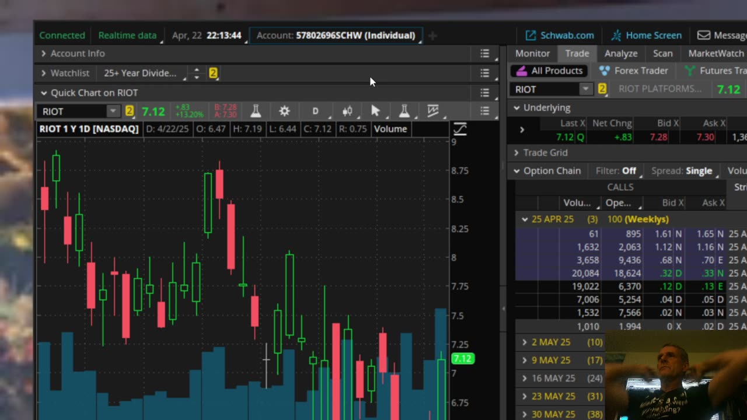Image resolution: width=747 pixels, height=420 pixels.
Task: Open the Account Info panel menu icon
Action: pos(484,53)
